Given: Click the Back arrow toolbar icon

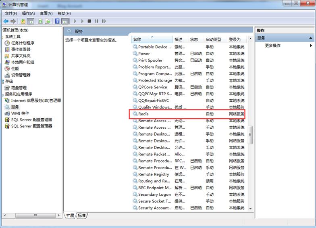Looking at the screenshot, I should point(6,21).
